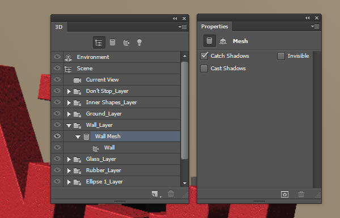Image resolution: width=340 pixels, height=218 pixels.
Task: Click trash icon in Properties panel footer
Action: (x=301, y=194)
